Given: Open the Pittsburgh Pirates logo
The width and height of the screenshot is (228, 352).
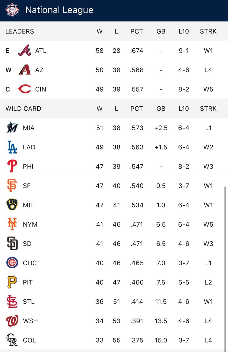Looking at the screenshot, I should pos(12,282).
